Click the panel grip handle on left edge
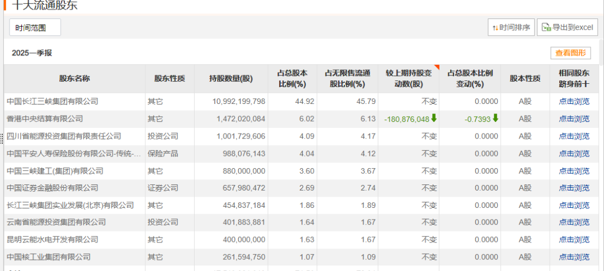This screenshot has height=271, width=604. tap(2, 139)
